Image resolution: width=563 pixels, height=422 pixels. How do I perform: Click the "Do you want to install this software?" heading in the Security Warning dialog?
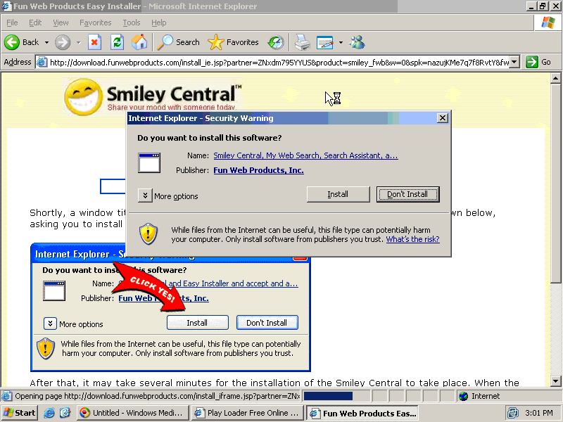[x=209, y=138]
